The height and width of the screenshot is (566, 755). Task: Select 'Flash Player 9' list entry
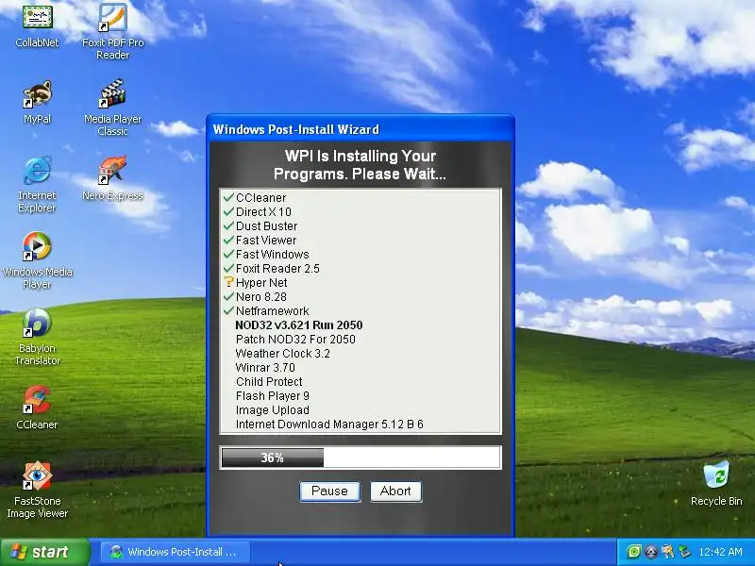tap(273, 395)
